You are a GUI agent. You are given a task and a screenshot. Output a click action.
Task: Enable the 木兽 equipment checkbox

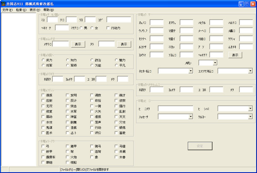[116, 157]
